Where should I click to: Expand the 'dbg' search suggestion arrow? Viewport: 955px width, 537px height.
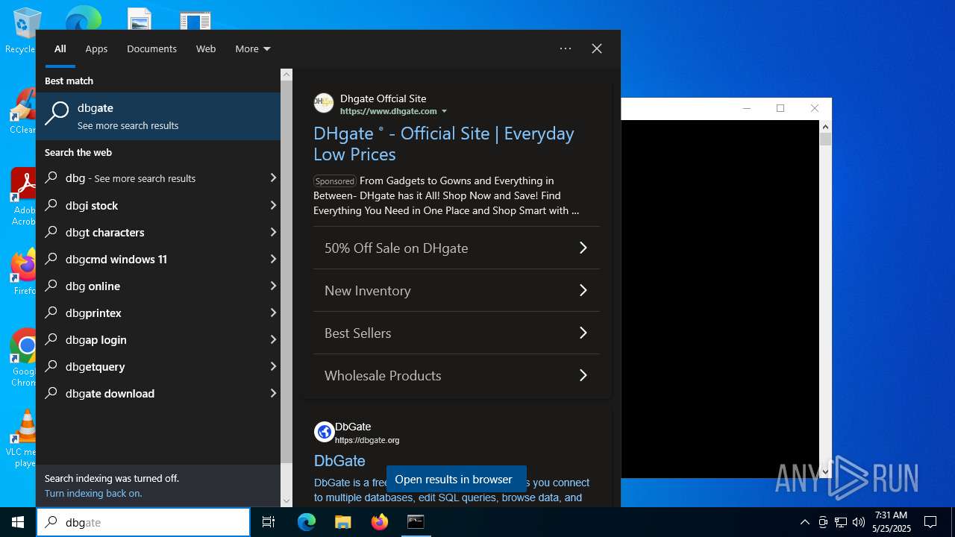273,178
